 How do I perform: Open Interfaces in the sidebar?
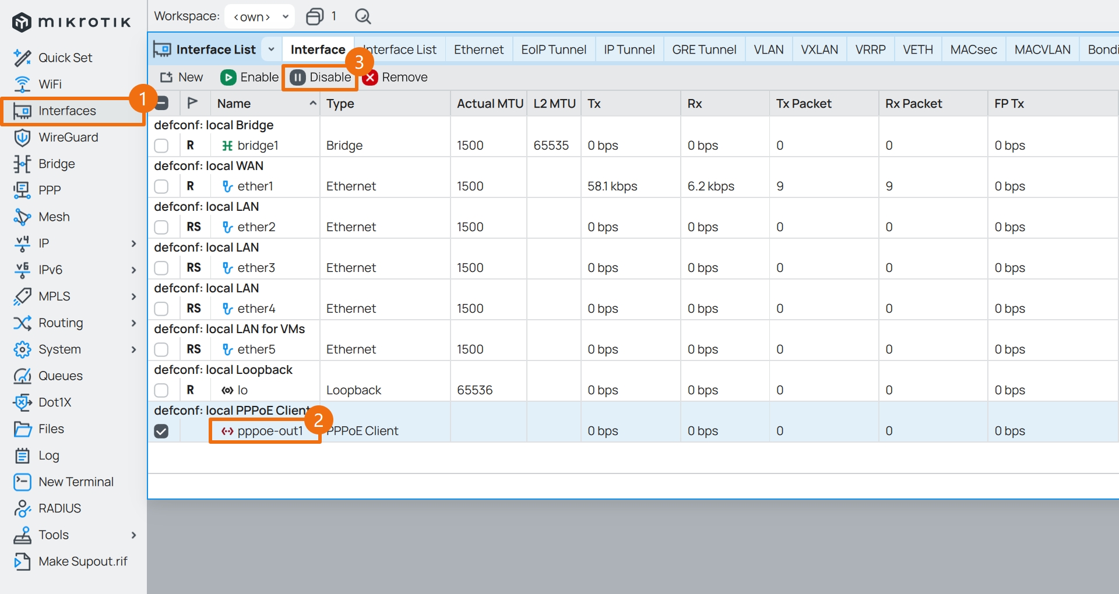(x=72, y=111)
